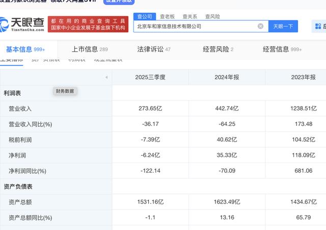This screenshot has height=230, width=326.
Task: Open the 基本信息 tab
Action: 25,49
